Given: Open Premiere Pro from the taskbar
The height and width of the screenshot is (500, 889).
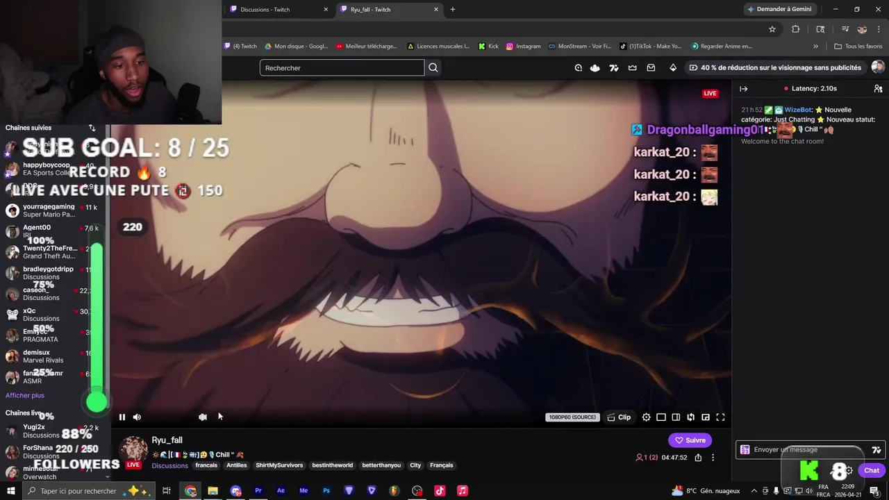Looking at the screenshot, I should (x=258, y=491).
